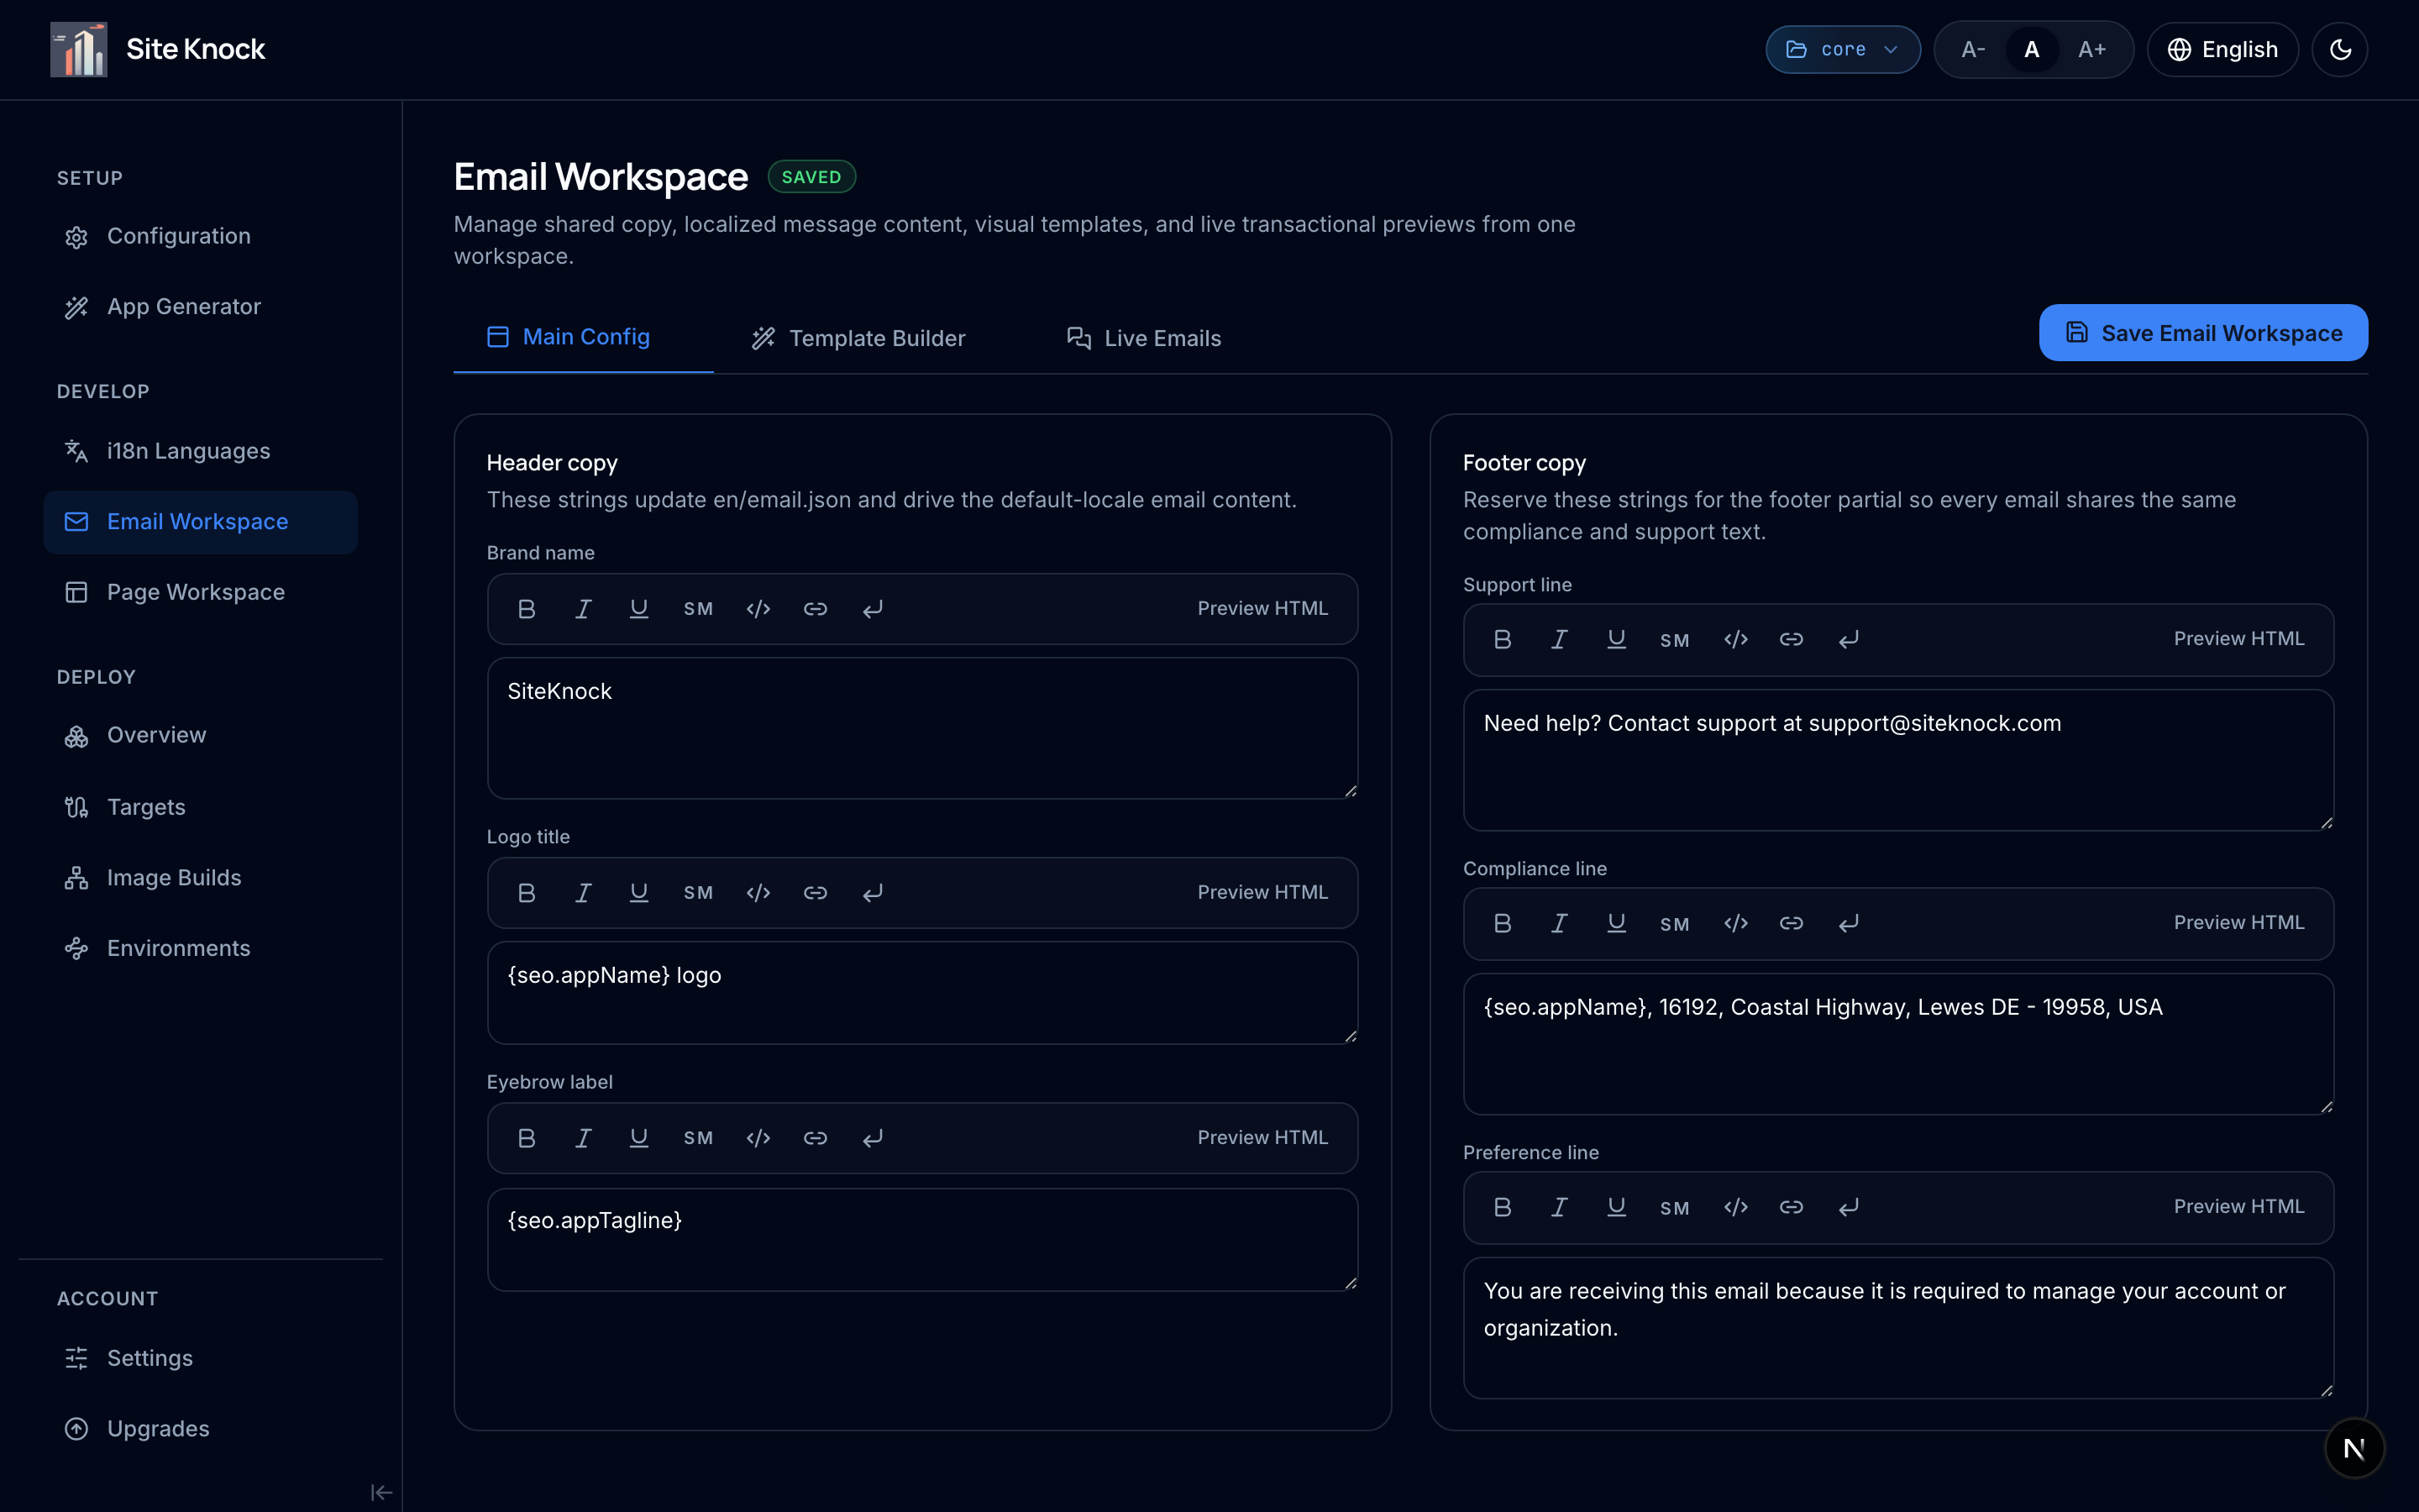Click the Site Knock logo icon

click(78, 49)
